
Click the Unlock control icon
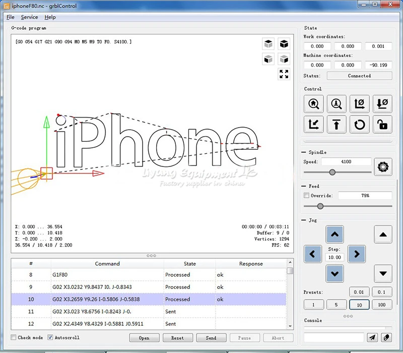(x=382, y=124)
